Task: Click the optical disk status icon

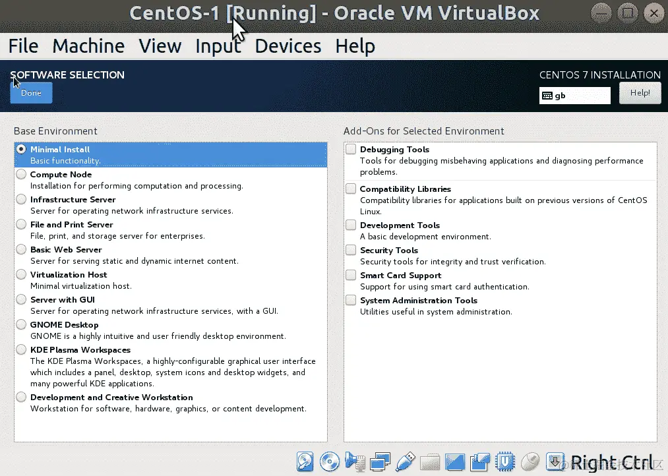Action: 330,461
